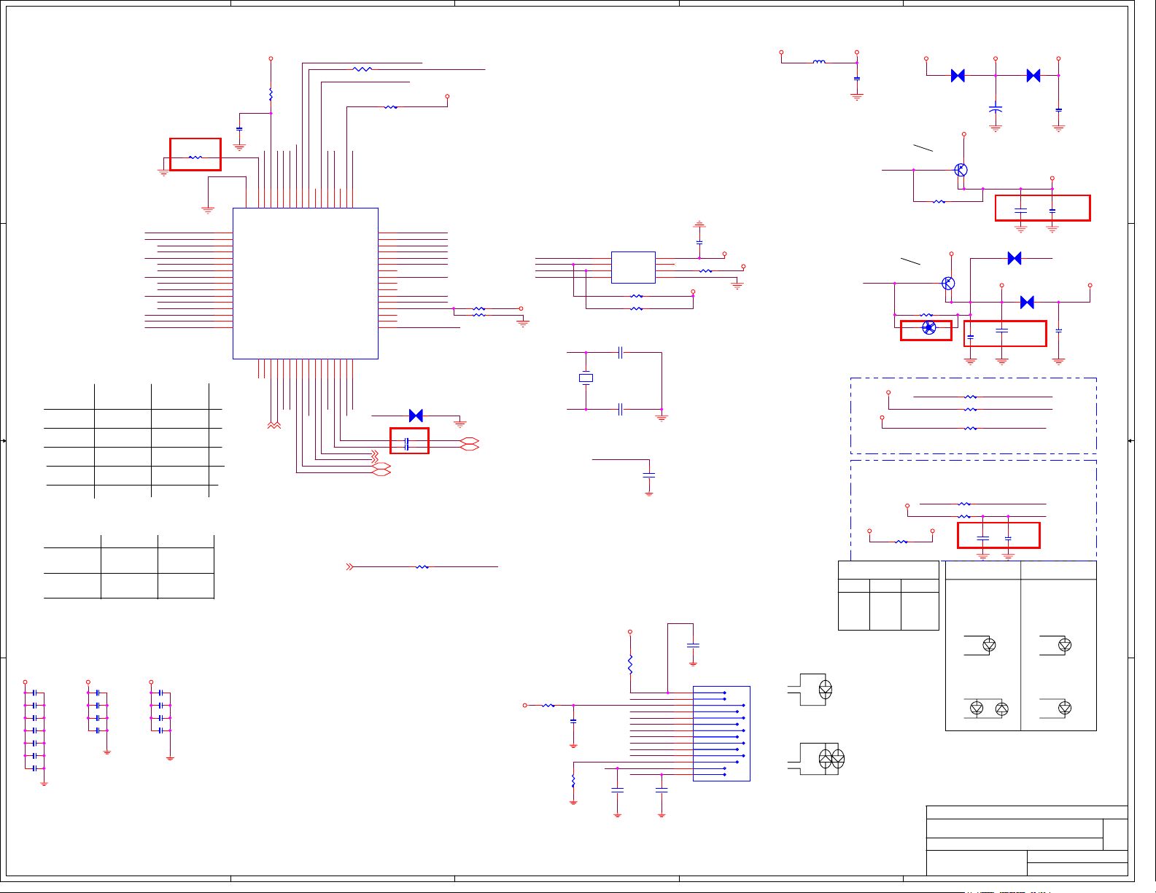Select the capacitor under the inductor's output node
This screenshot has height=893, width=1156.
pos(857,78)
